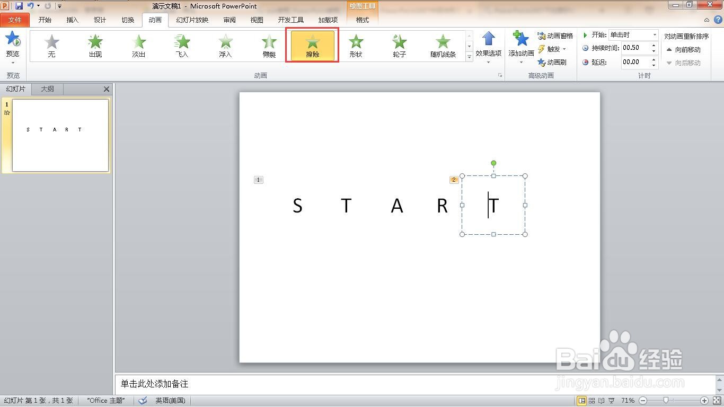Apply the 飞入 (Fly In) animation
This screenshot has width=724, height=407.
coord(182,46)
